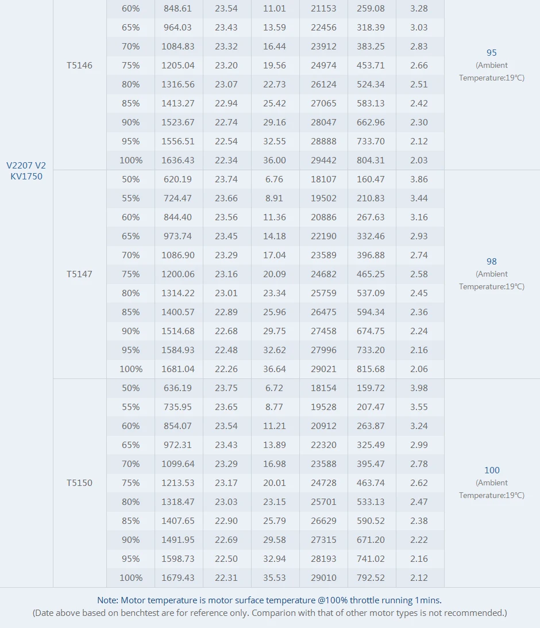This screenshot has width=540, height=628.
Task: Click the 100 motor temperature value
Action: pos(492,470)
